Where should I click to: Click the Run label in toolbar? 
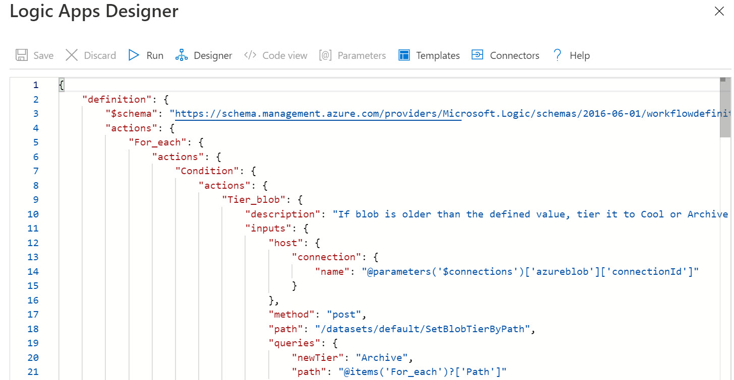click(x=155, y=56)
